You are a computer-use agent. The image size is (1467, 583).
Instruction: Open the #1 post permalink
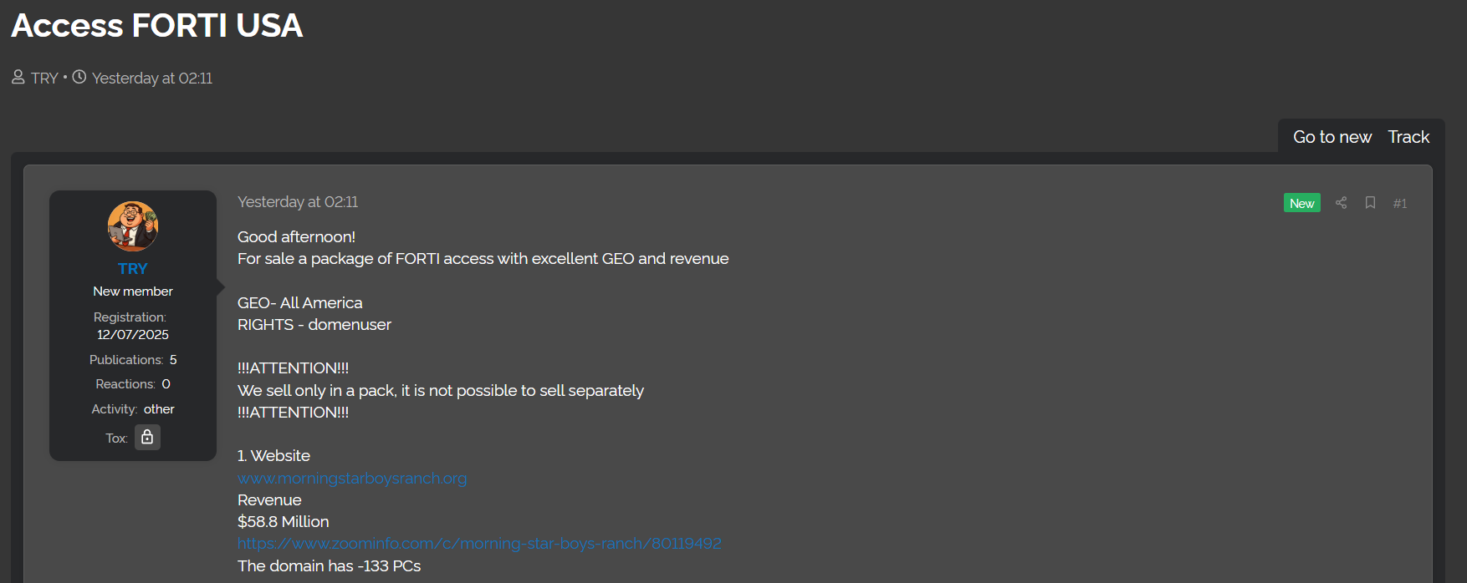tap(1399, 203)
